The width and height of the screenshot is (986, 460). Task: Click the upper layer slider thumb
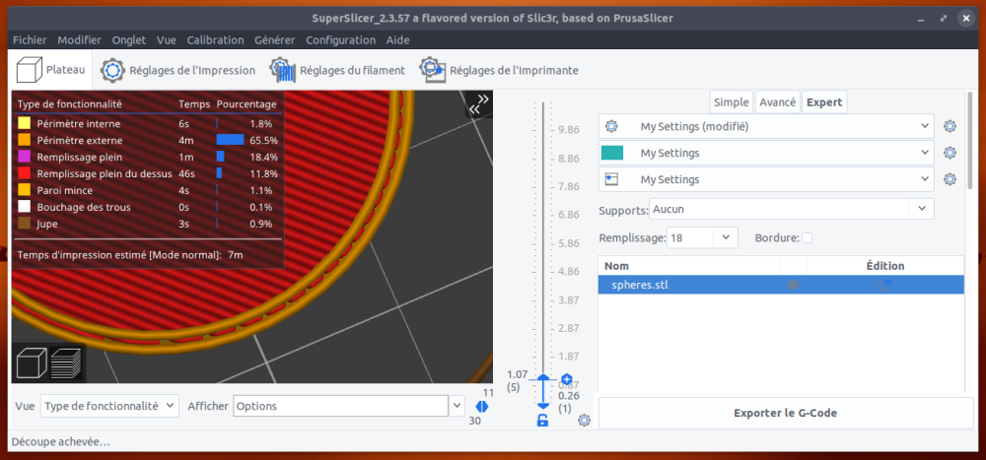(x=542, y=379)
